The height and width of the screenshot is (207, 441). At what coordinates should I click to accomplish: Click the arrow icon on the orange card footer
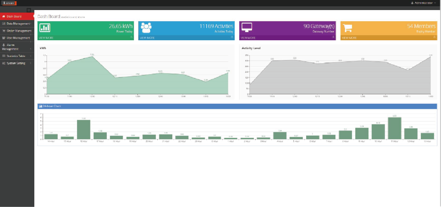(x=434, y=37)
